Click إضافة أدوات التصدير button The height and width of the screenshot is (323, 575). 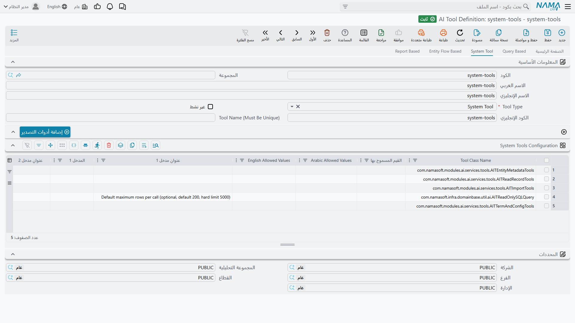[45, 132]
